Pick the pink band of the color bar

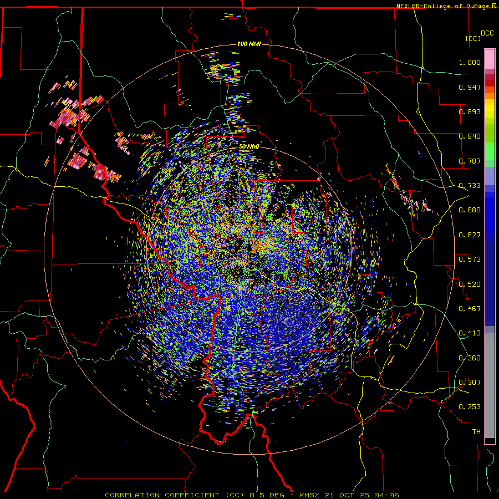(490, 59)
